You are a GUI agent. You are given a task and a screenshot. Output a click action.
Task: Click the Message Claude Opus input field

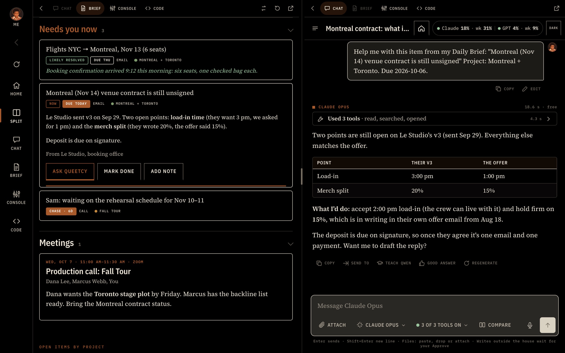pos(435,306)
